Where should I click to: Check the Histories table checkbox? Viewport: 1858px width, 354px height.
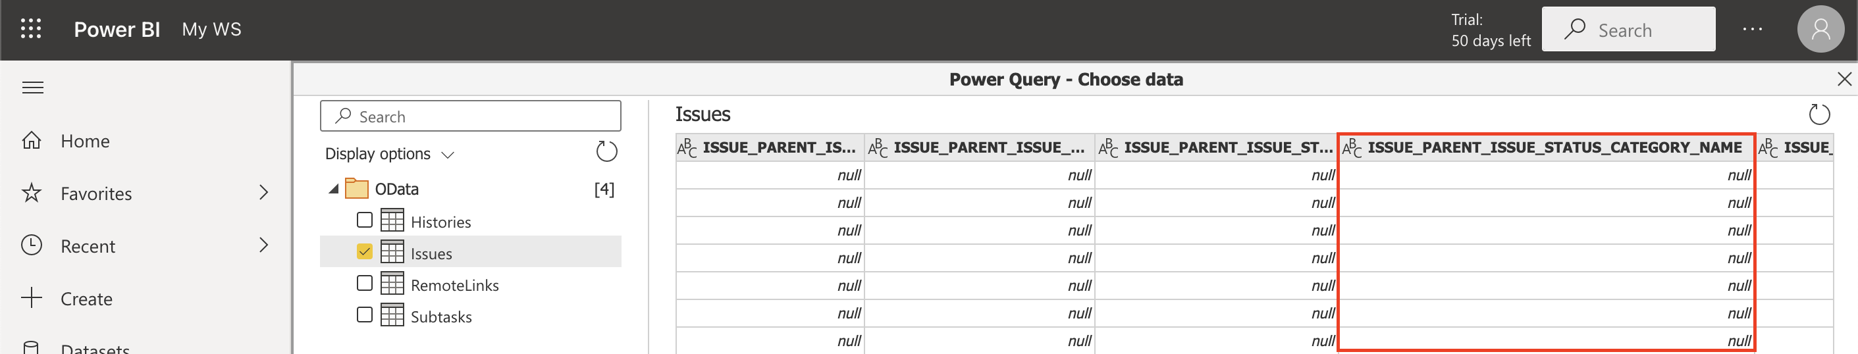tap(365, 220)
